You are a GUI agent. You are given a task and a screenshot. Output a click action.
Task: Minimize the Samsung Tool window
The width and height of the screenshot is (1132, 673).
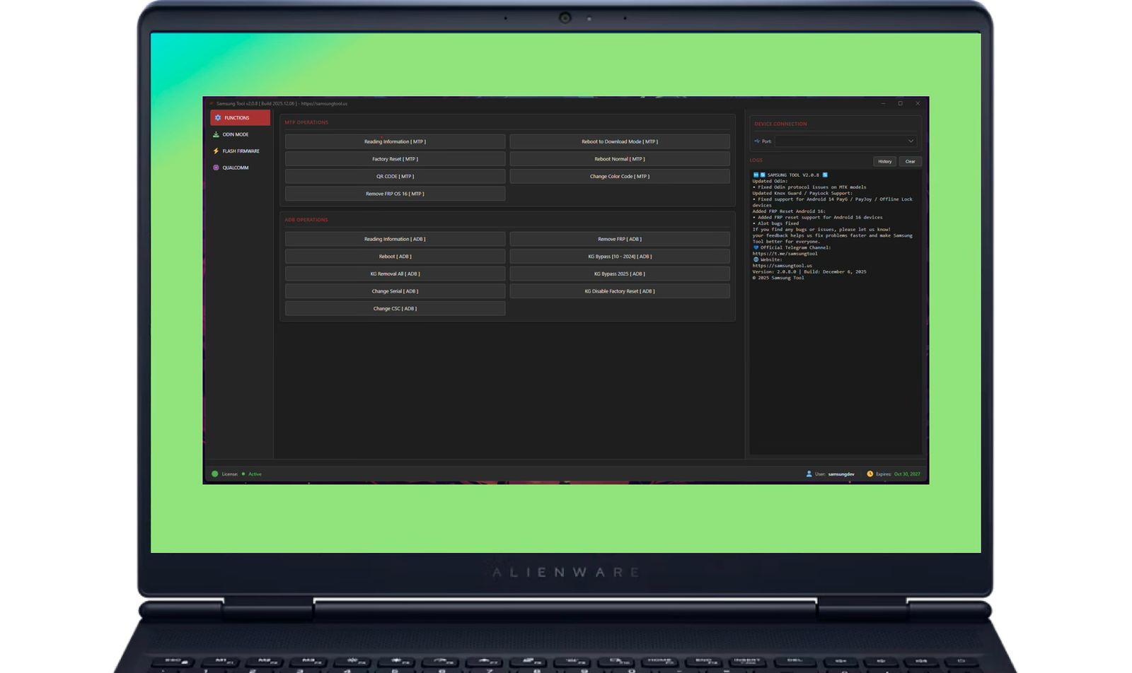883,104
